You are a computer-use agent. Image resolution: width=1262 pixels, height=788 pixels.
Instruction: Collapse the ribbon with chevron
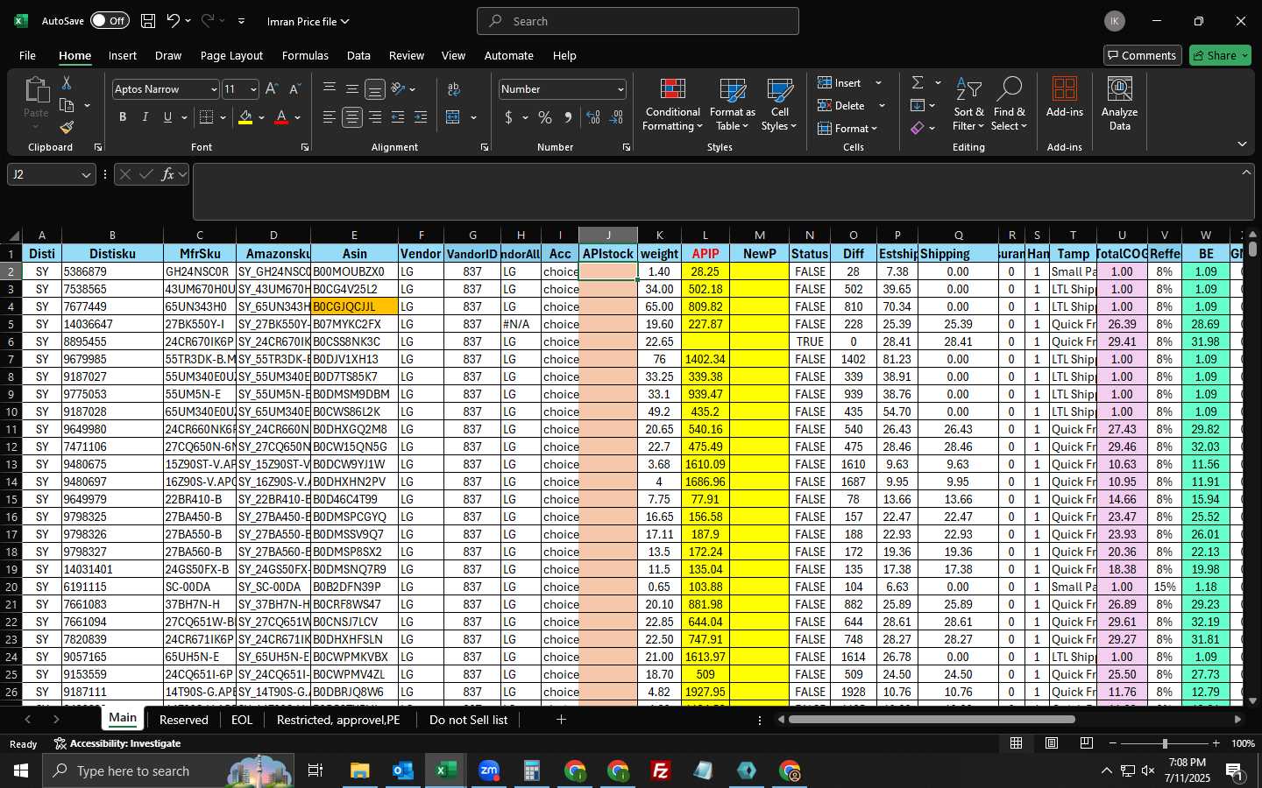[x=1242, y=144]
